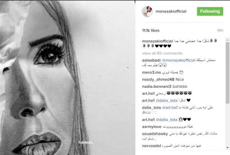
Task: Toggle the green Following button
Action: click(x=210, y=11)
